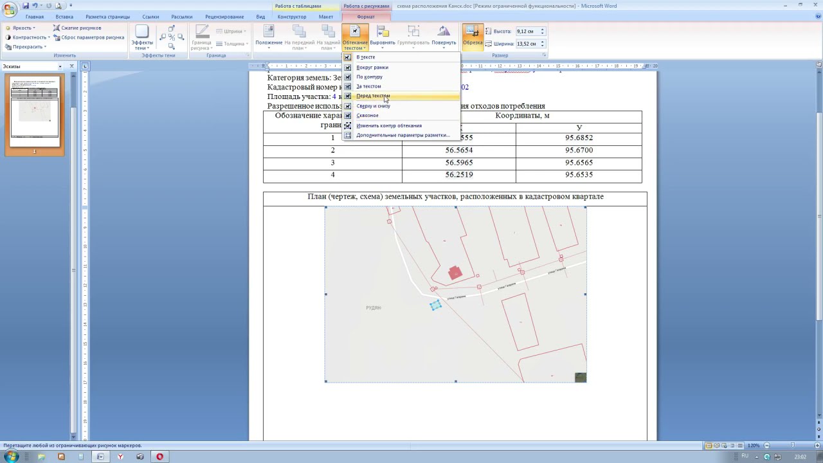Click tab selector at ruler corner
This screenshot has width=823, height=463.
86,66
